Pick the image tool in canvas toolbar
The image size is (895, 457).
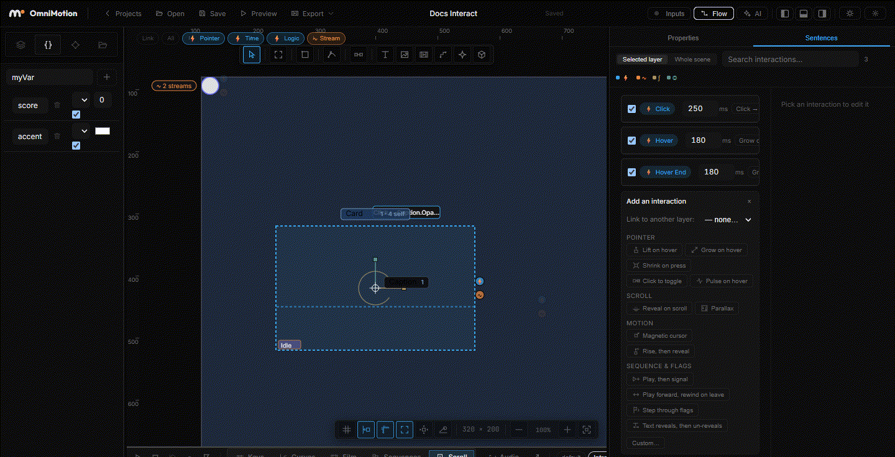(405, 55)
